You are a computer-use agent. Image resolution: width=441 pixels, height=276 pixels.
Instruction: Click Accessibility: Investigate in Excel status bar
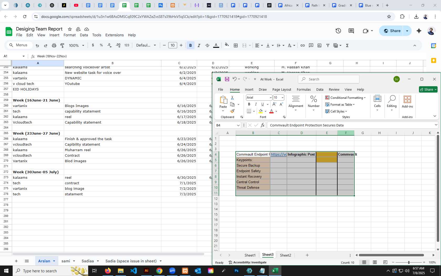tap(247, 262)
